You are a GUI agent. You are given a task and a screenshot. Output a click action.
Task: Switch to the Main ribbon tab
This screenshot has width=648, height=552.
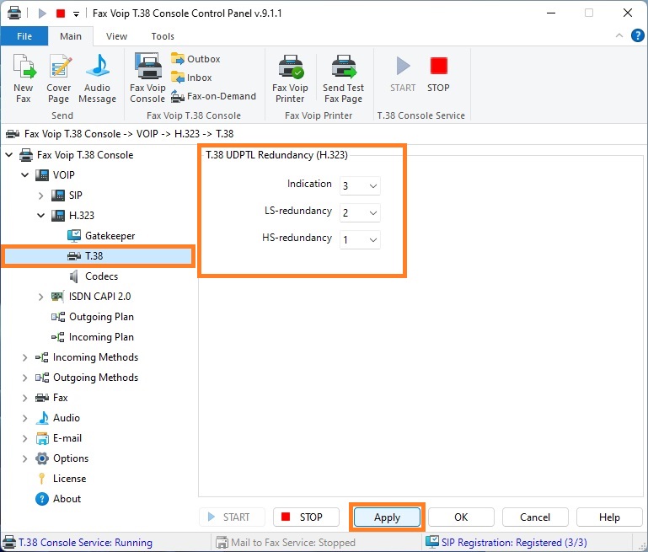click(71, 36)
